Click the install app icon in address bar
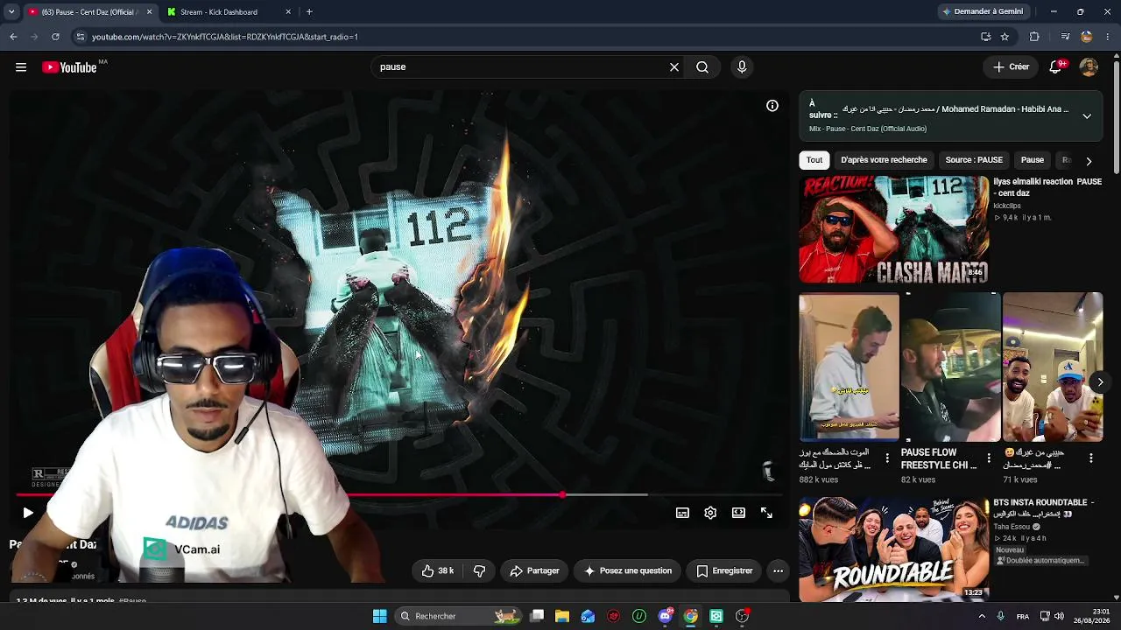Image resolution: width=1121 pixels, height=630 pixels. [x=986, y=37]
